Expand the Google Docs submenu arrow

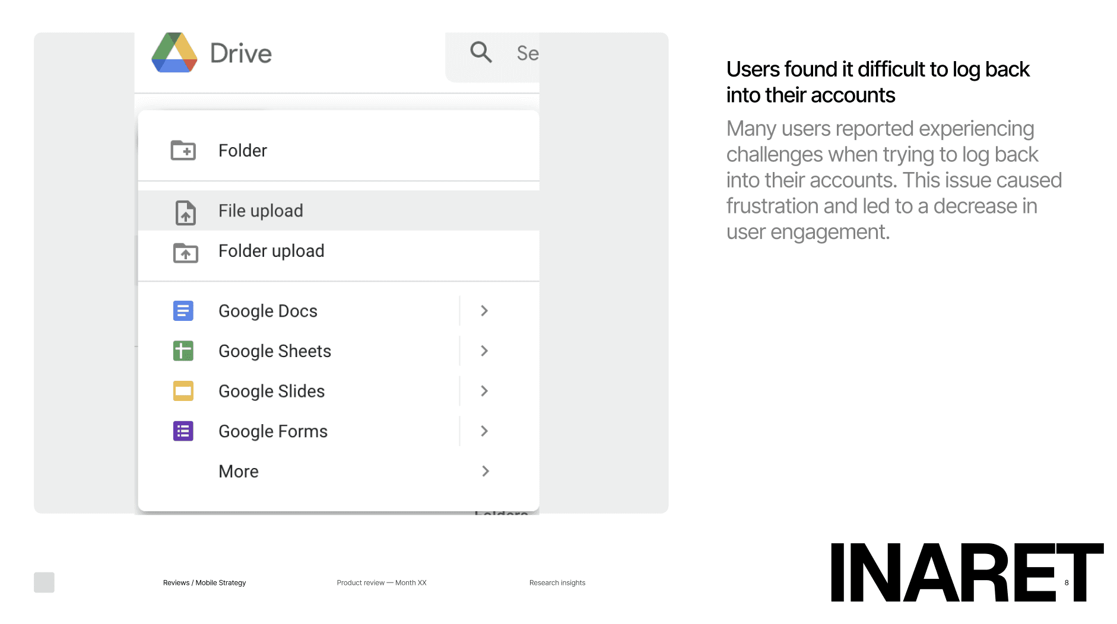tap(484, 311)
